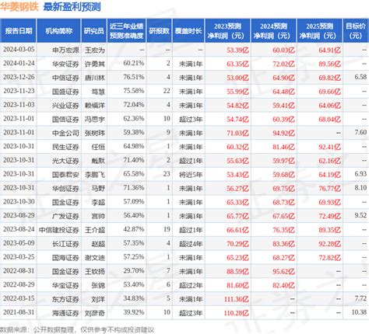Viewport: 369px width, 334px height.
Task: Click the 88.59亿 forecast value
Action: (x=237, y=272)
